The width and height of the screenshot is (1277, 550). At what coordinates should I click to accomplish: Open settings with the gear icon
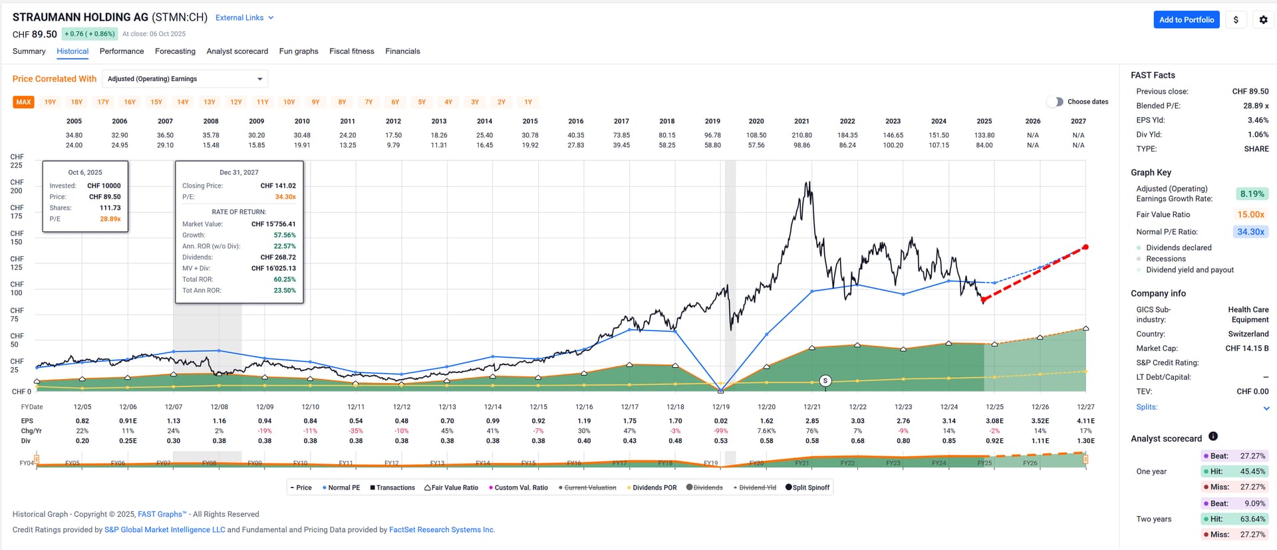(1263, 20)
